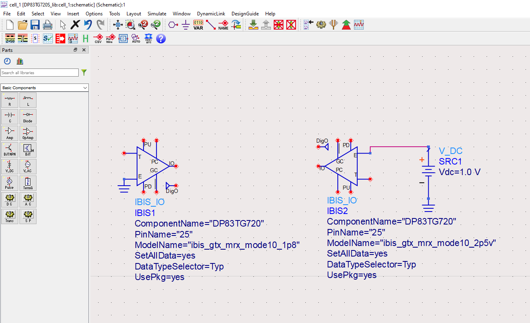Select the OpAmp part
Viewport: 530px width, 323px height.
click(x=28, y=133)
